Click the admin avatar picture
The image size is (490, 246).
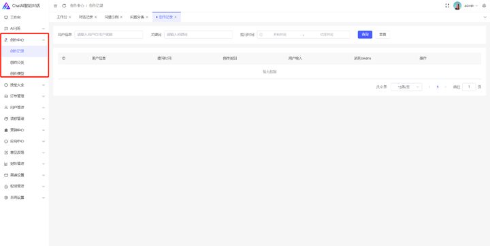point(457,5)
